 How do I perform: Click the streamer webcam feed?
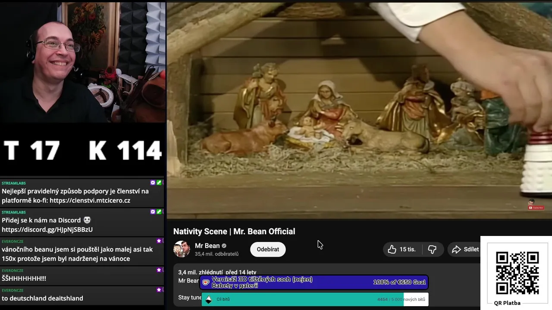[x=82, y=62]
